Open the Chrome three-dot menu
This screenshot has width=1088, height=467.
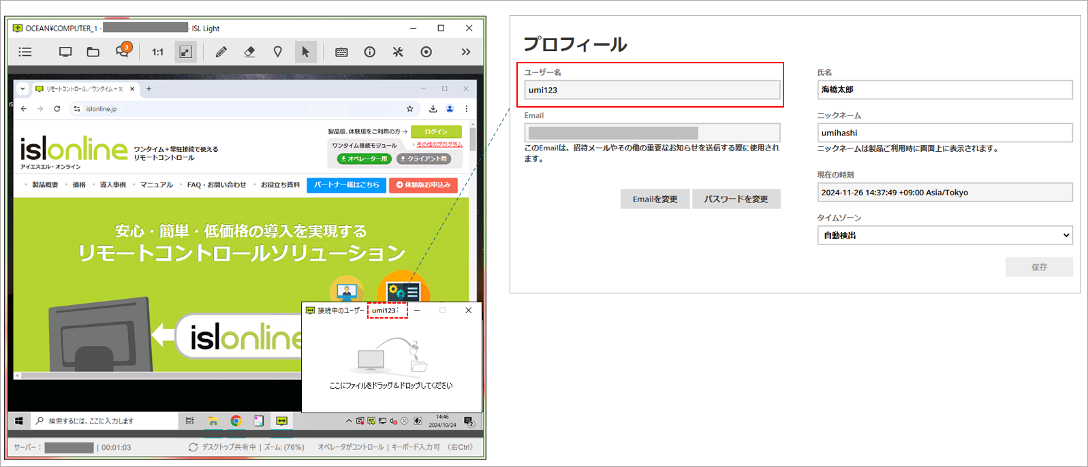[x=467, y=109]
